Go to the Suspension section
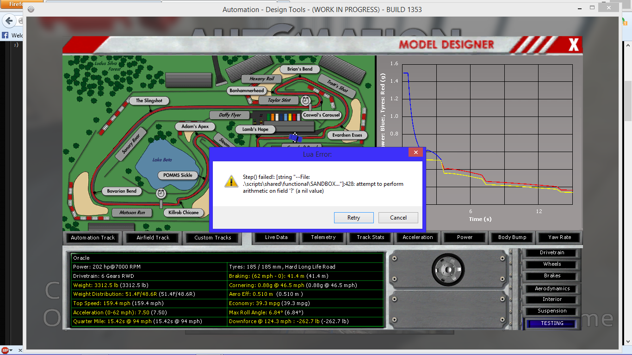 [552, 311]
